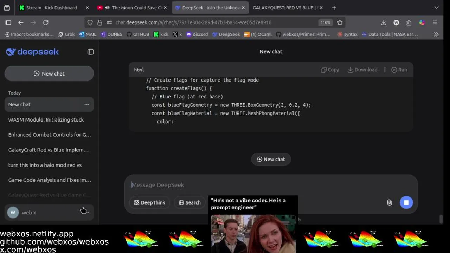This screenshot has width=450, height=253.
Task: Open the Firefox application menu
Action: click(435, 22)
